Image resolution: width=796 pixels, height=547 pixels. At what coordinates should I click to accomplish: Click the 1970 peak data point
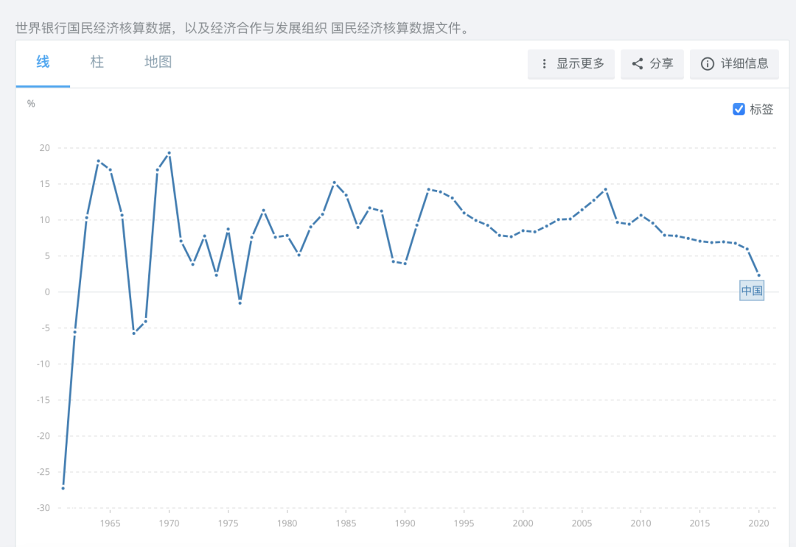(x=169, y=152)
